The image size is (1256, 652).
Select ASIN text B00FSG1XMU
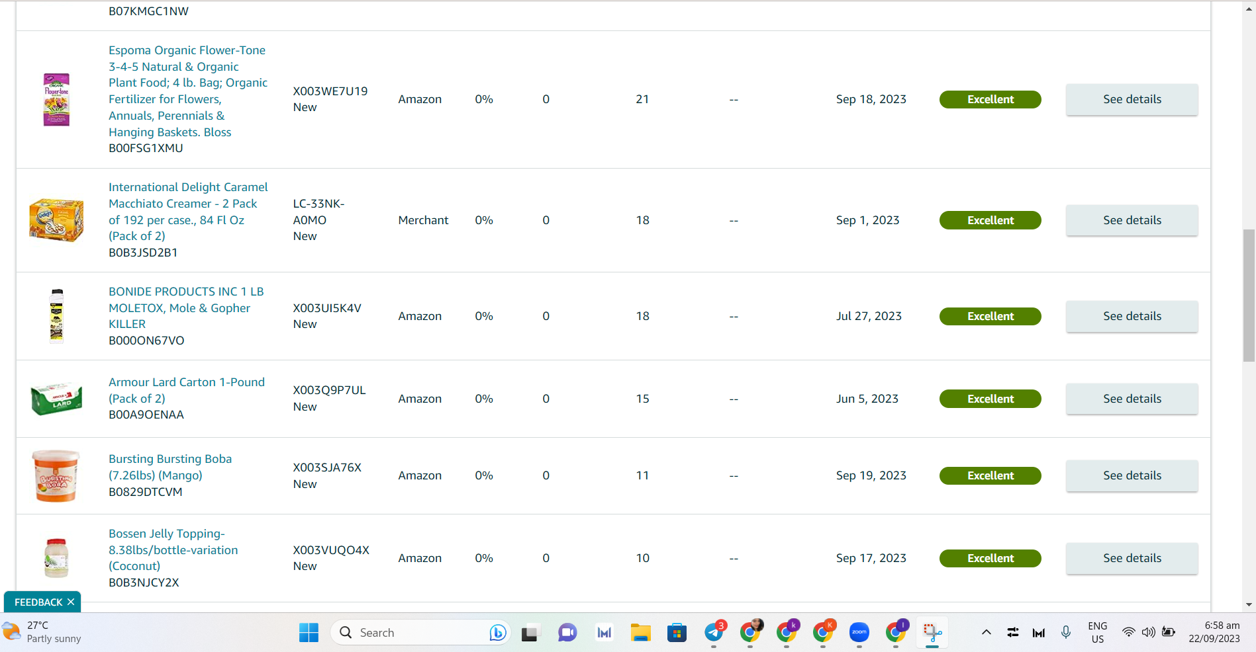click(146, 148)
